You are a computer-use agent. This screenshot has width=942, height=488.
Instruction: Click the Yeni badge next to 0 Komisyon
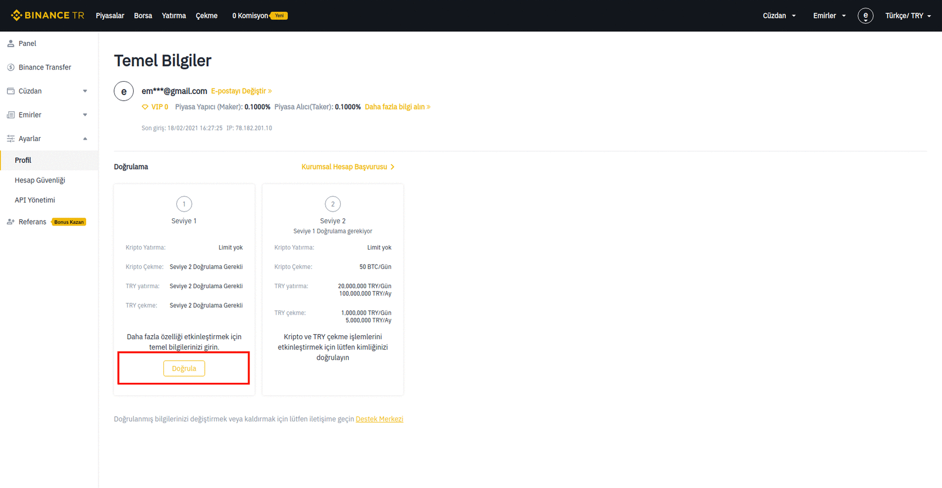point(279,16)
